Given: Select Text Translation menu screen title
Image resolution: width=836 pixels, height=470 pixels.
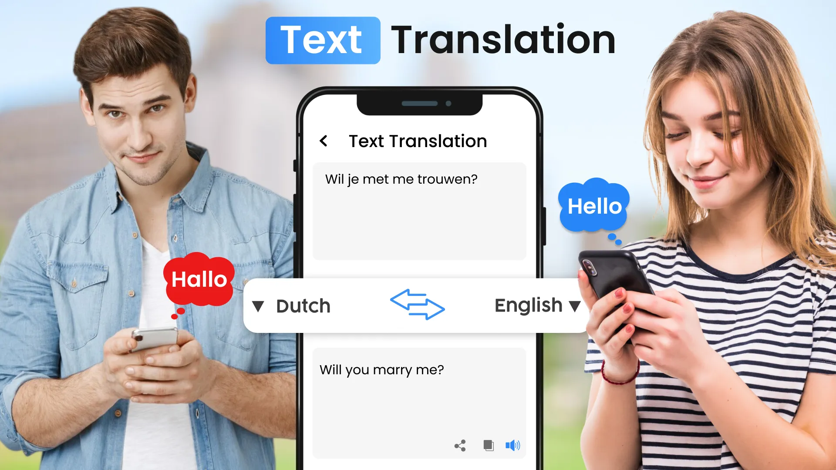Looking at the screenshot, I should coord(418,141).
